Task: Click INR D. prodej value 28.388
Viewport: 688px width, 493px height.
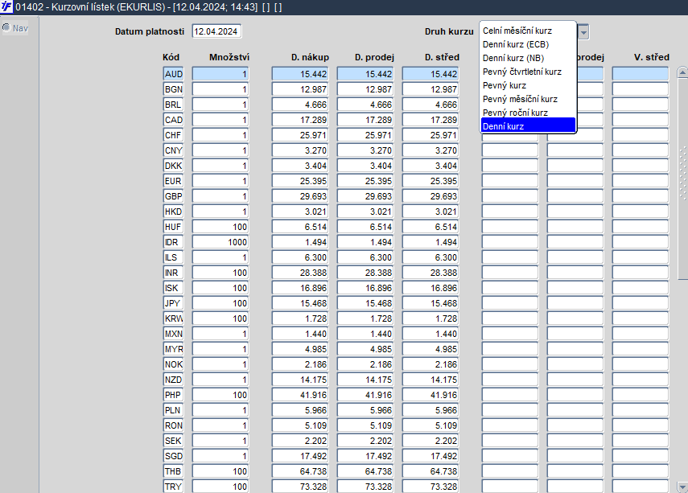Action: (365, 273)
